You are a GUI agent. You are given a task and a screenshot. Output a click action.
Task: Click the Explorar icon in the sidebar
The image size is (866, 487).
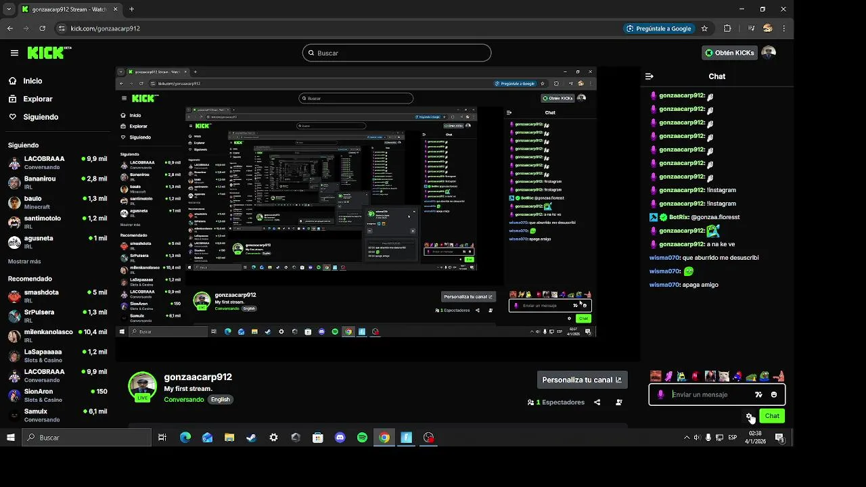pos(13,99)
